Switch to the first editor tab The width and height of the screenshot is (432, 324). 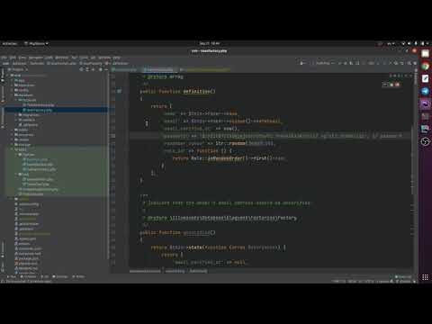point(125,69)
